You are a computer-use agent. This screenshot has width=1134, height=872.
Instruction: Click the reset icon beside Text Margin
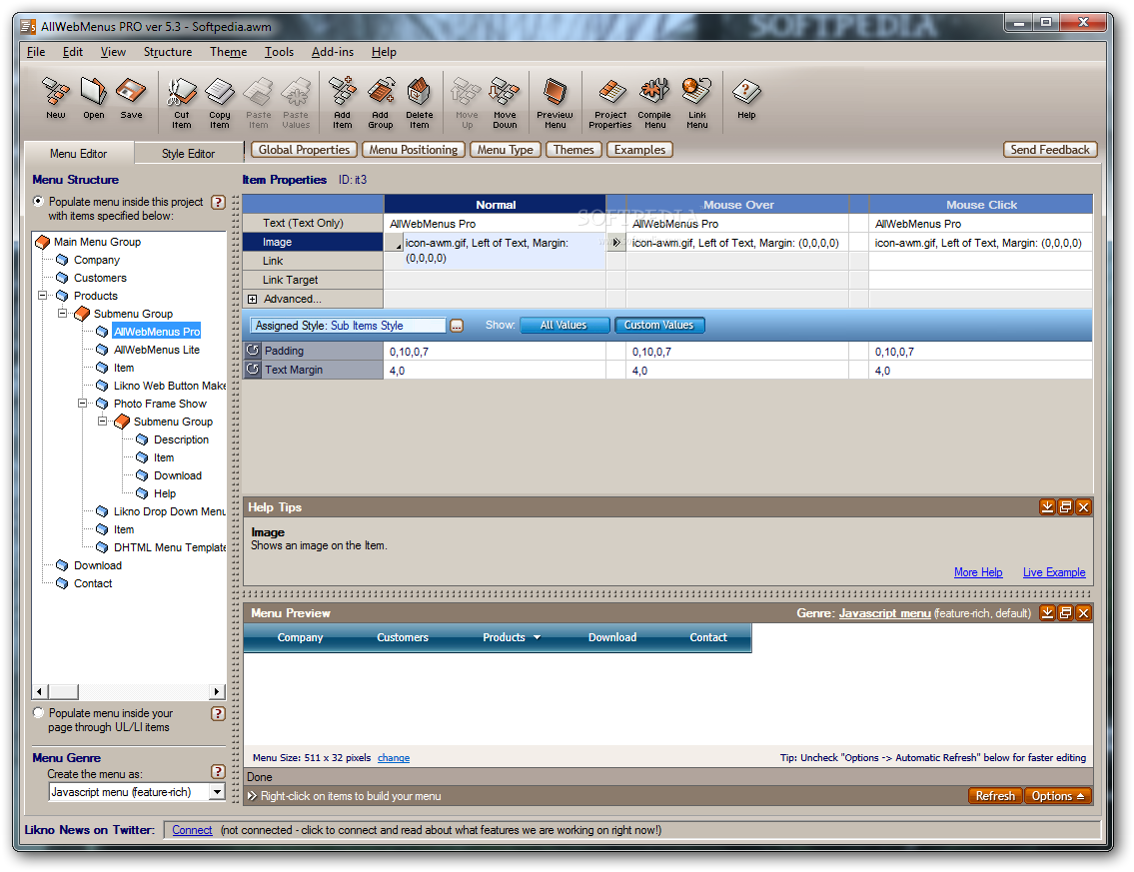(x=253, y=370)
